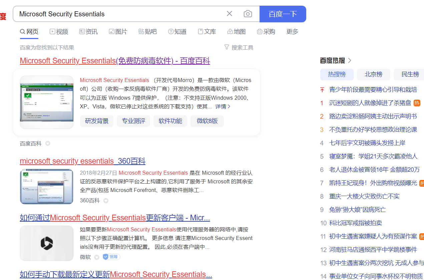Click the 百度百科 result thumbnail image
The height and width of the screenshot is (280, 424).
coord(47,102)
